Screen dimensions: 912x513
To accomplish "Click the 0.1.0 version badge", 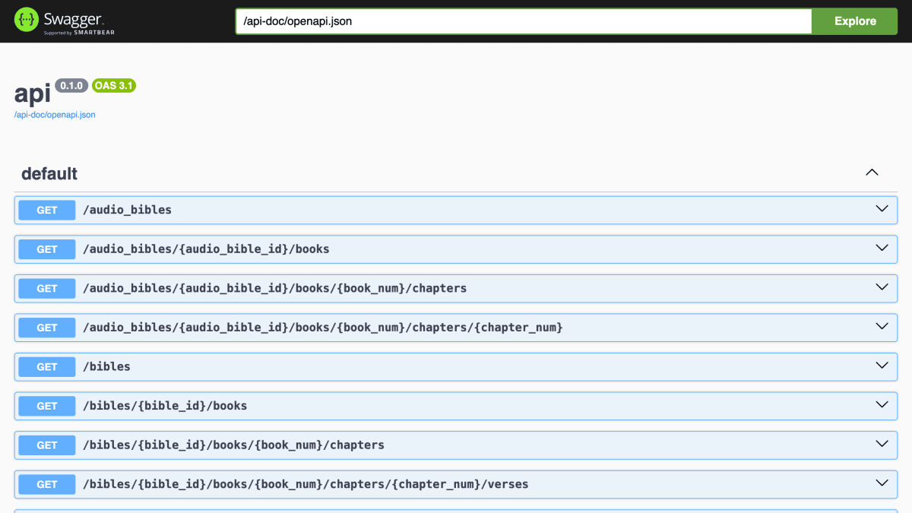I will pyautogui.click(x=71, y=85).
